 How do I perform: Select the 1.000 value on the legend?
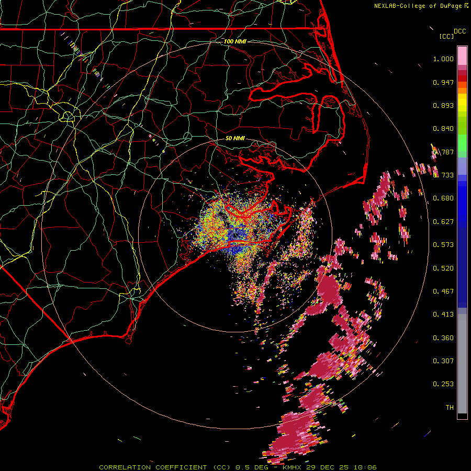pos(443,59)
